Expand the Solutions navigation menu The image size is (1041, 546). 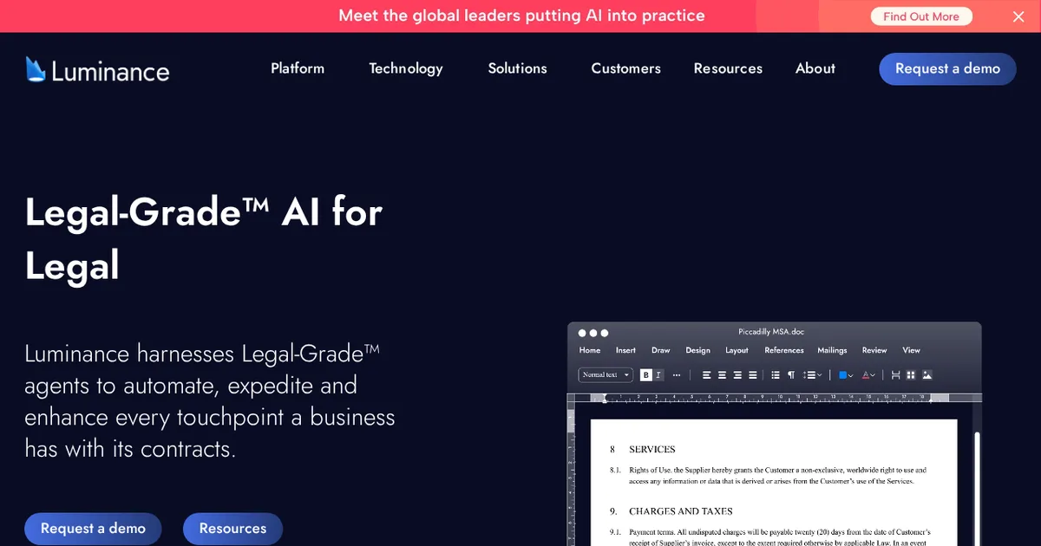point(517,68)
